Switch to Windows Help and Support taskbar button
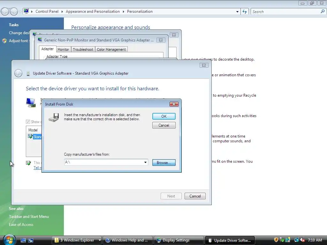Viewport: 327px width, 245px height. point(127,240)
